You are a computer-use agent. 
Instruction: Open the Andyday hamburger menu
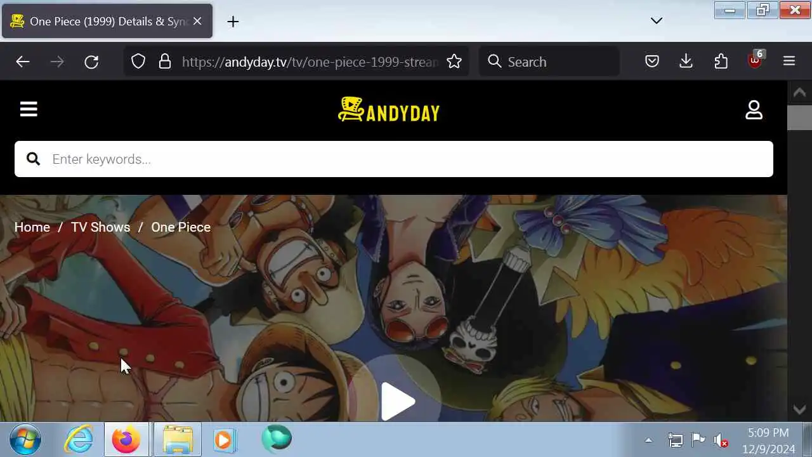click(x=29, y=109)
